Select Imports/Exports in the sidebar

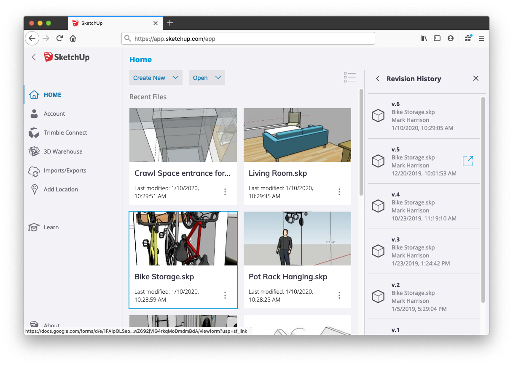coord(65,170)
